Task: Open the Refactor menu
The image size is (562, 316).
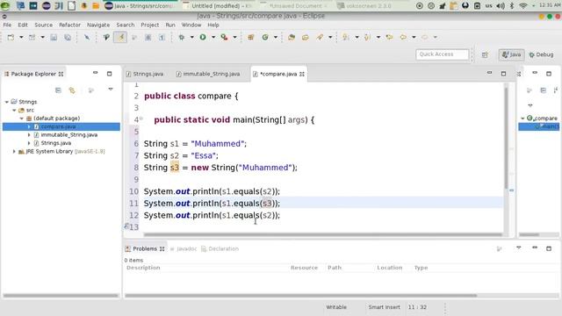Action: 69,25
